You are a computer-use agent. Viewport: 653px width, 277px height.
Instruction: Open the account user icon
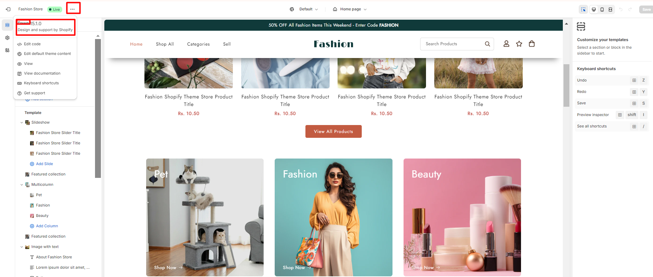(x=506, y=44)
